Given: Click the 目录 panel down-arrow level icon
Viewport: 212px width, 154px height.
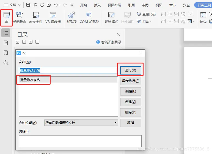Looking at the screenshot, I should pyautogui.click(x=17, y=42).
